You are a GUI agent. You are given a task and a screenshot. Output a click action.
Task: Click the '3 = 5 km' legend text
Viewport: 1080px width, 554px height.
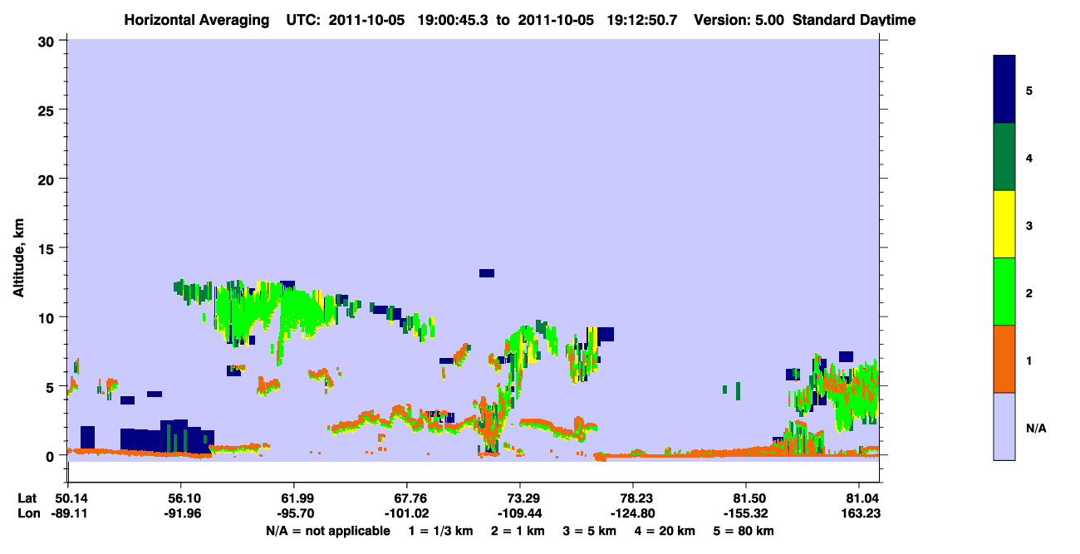click(589, 531)
